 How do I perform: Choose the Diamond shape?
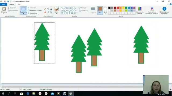67,11
